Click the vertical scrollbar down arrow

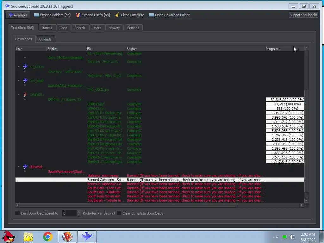(306, 200)
